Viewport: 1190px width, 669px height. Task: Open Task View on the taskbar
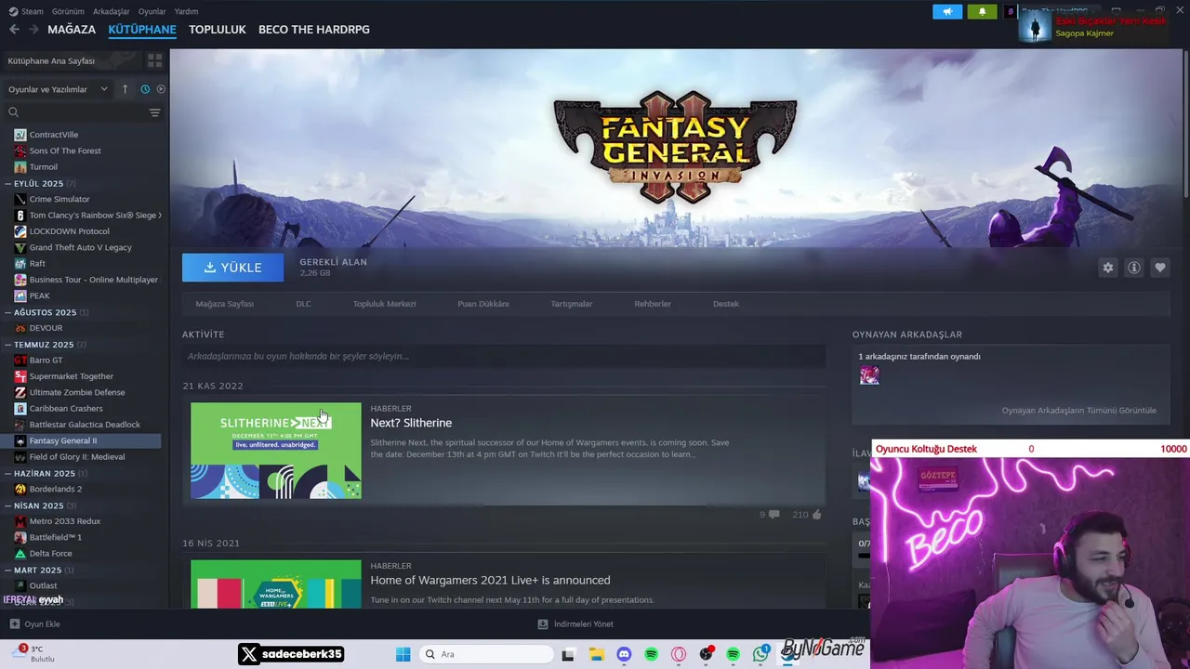(567, 654)
